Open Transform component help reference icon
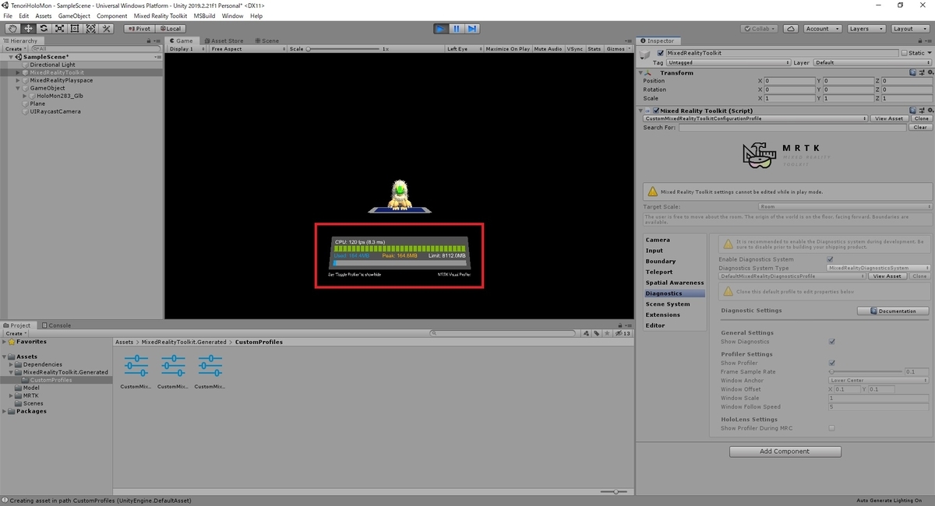The image size is (935, 506). tap(913, 72)
